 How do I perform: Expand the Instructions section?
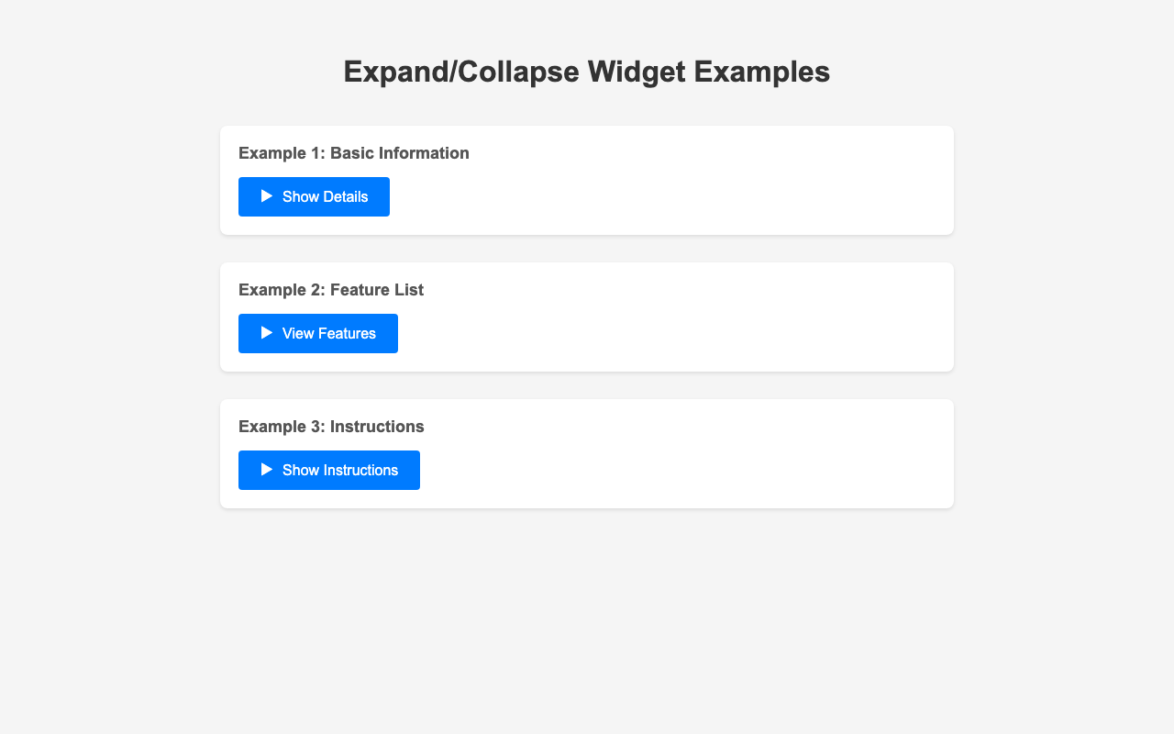(x=329, y=470)
